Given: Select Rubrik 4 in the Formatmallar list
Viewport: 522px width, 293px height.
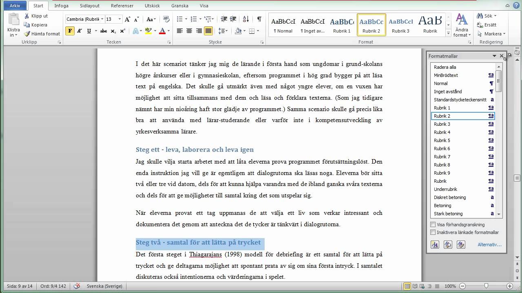Looking at the screenshot, I should click(x=462, y=132).
